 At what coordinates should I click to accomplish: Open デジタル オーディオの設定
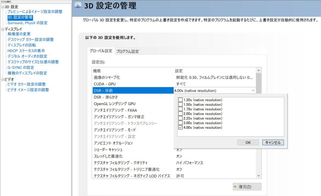(x=27, y=56)
